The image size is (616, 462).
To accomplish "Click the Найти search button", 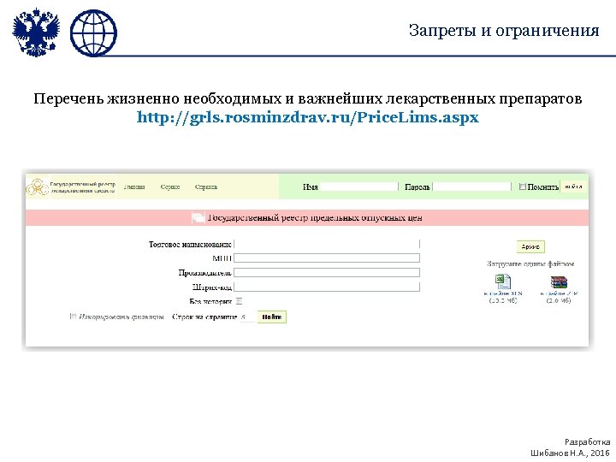I will [271, 317].
